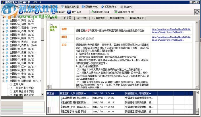Click the clock icon beside 三峡大学

[x=11, y=84]
